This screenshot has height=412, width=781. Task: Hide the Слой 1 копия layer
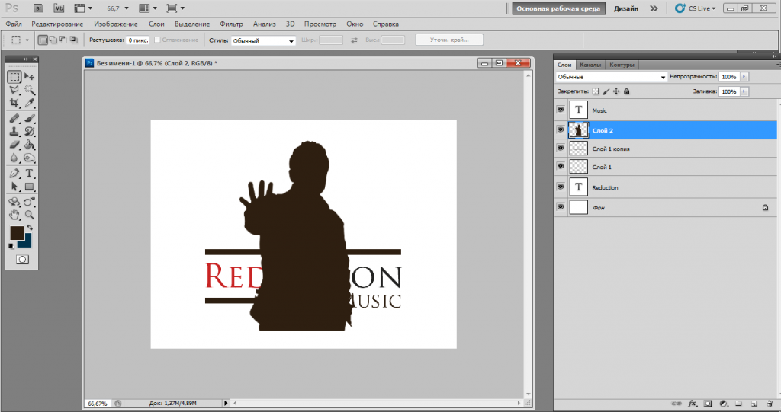[561, 149]
